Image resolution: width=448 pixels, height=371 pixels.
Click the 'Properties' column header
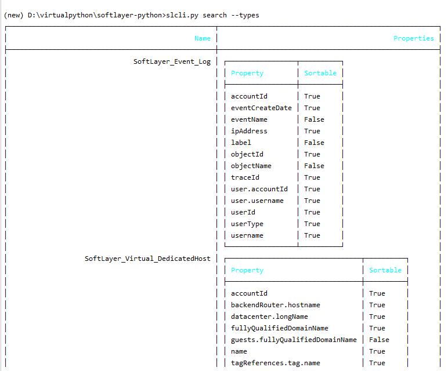click(414, 38)
